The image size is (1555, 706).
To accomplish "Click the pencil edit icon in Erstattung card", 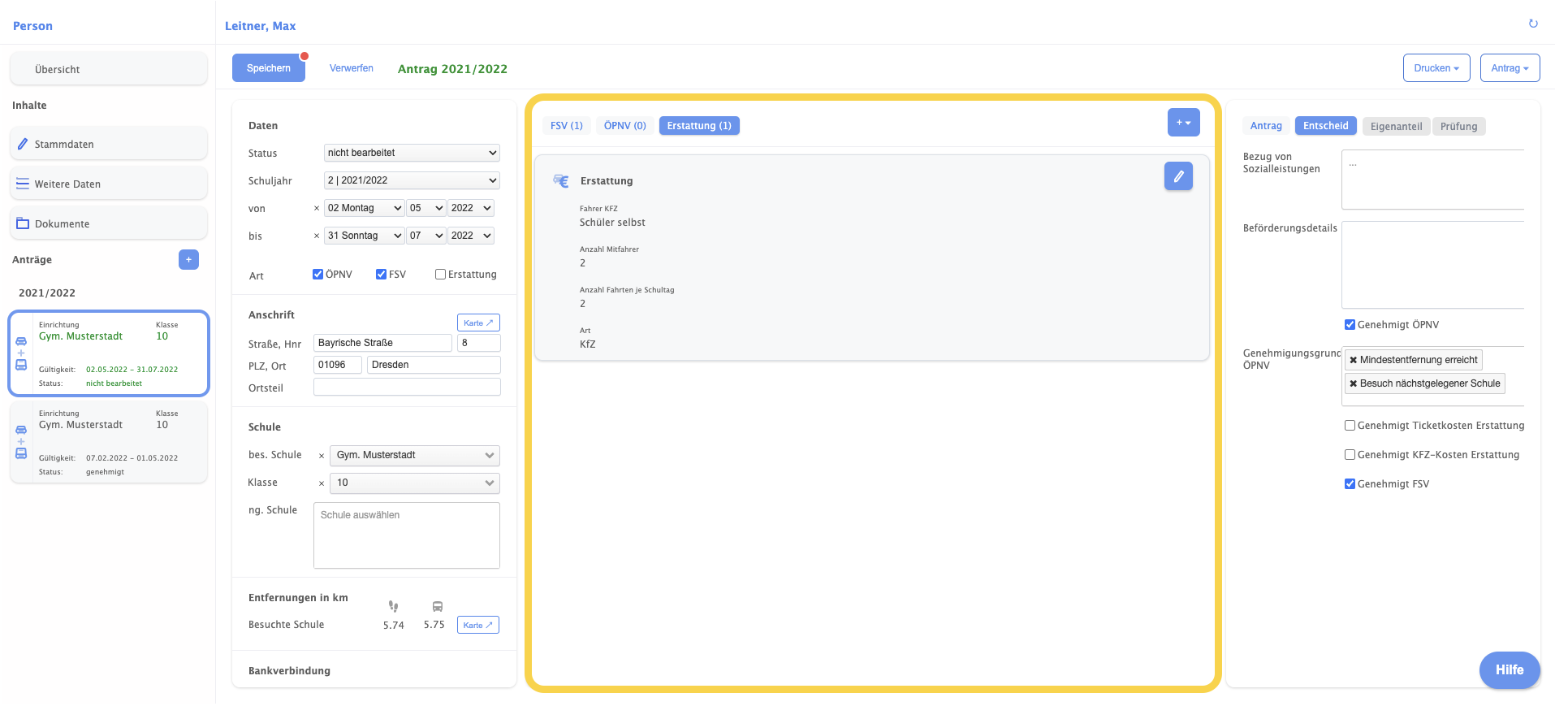I will point(1177,176).
